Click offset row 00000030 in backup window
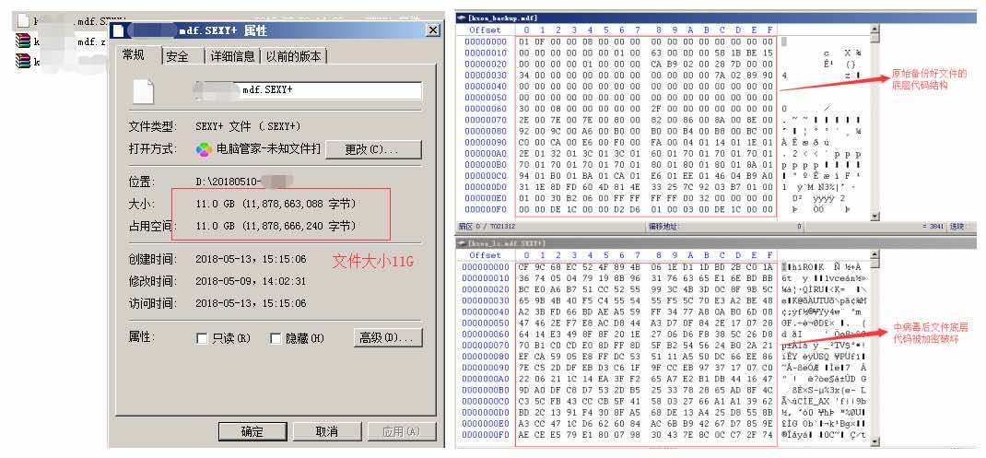The width and height of the screenshot is (986, 458). pos(486,76)
